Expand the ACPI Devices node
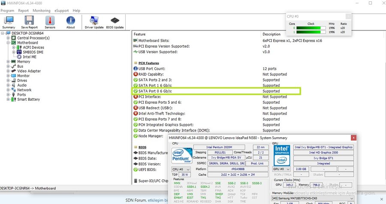Screen dimensions: 386x204 point(14,47)
